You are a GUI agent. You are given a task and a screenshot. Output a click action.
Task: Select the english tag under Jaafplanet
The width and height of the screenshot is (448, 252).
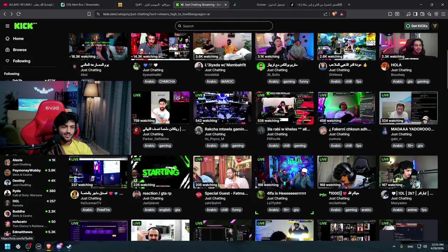[164, 210]
